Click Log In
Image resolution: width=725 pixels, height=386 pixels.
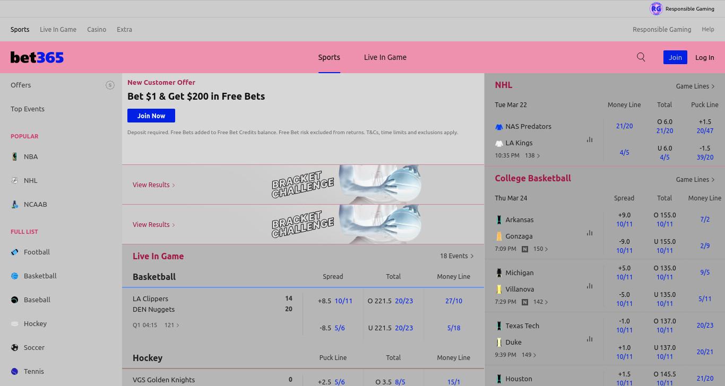point(705,57)
